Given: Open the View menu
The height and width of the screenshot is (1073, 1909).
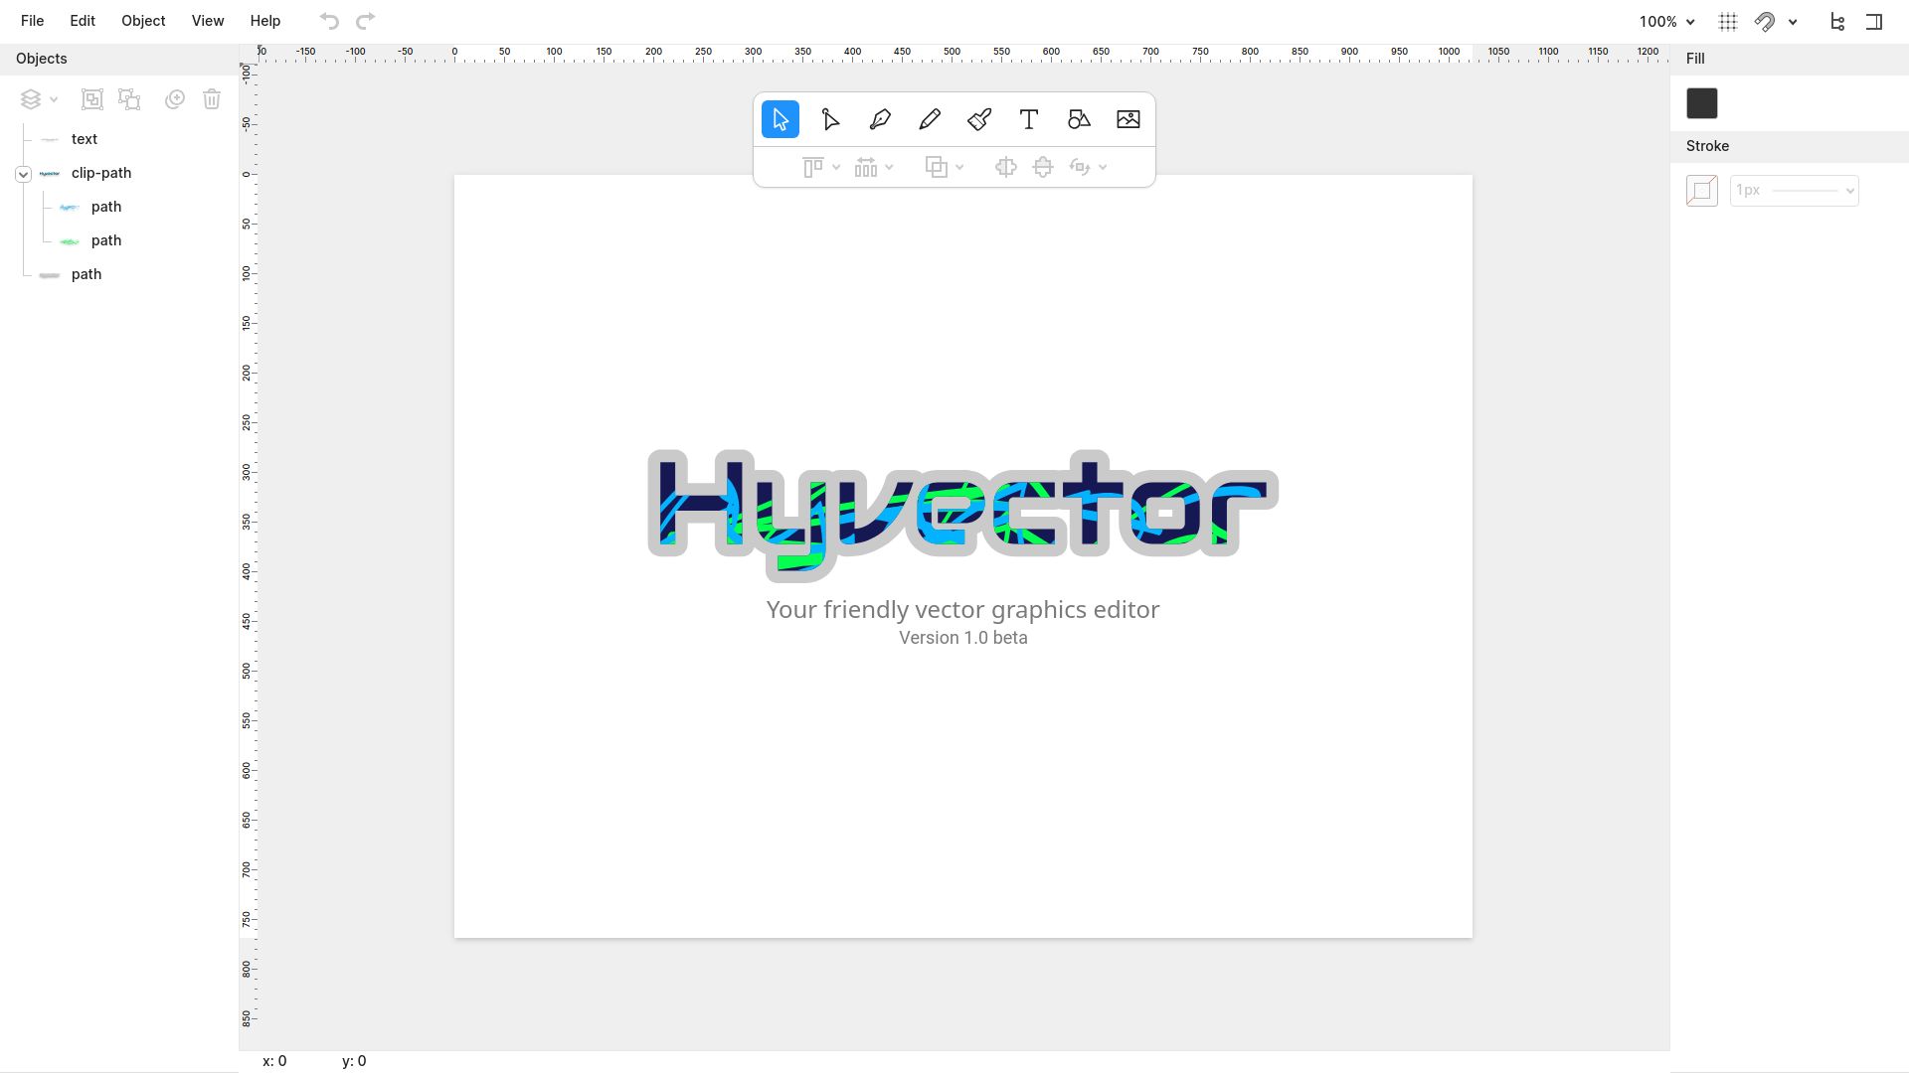Looking at the screenshot, I should (208, 21).
